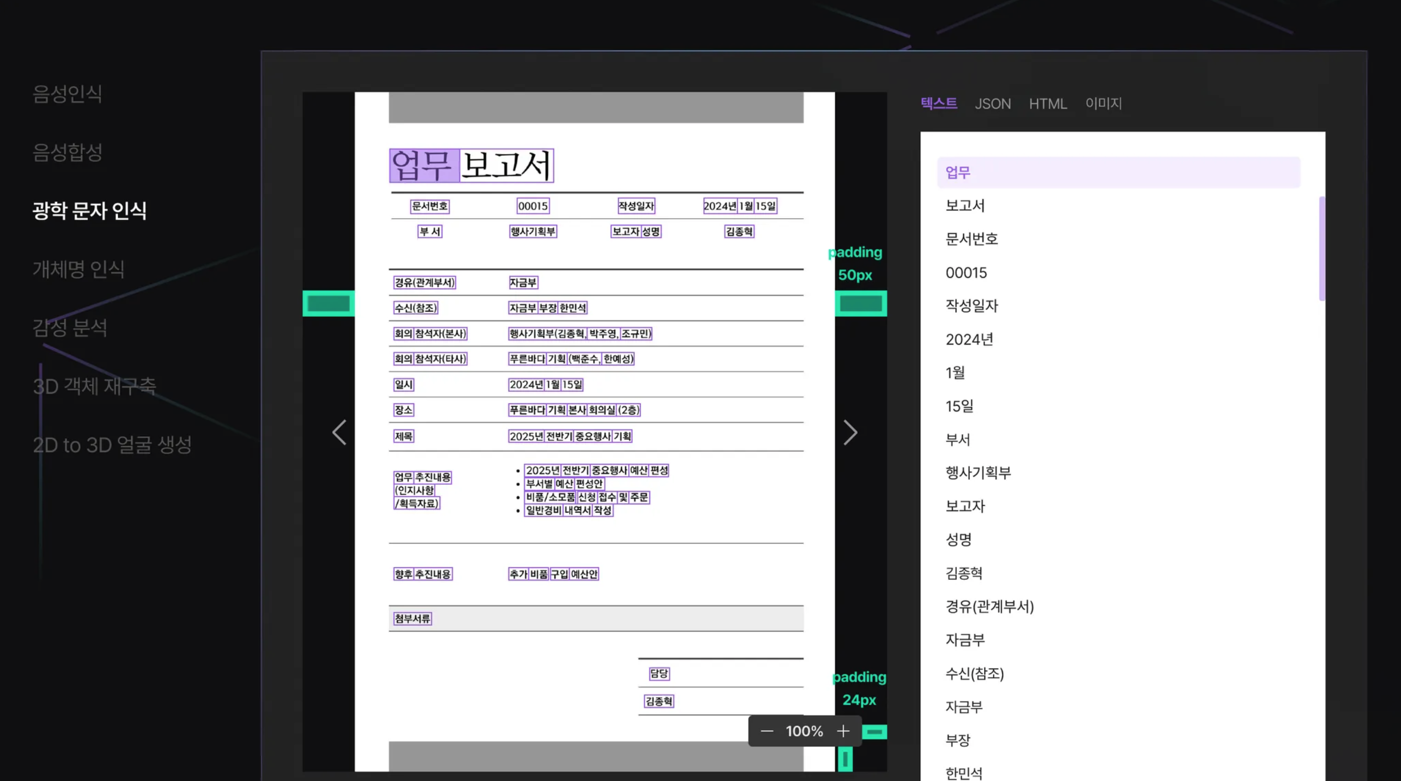Screen dimensions: 1401x781
Task: Click the 첨부서류 box in the document
Action: click(413, 619)
